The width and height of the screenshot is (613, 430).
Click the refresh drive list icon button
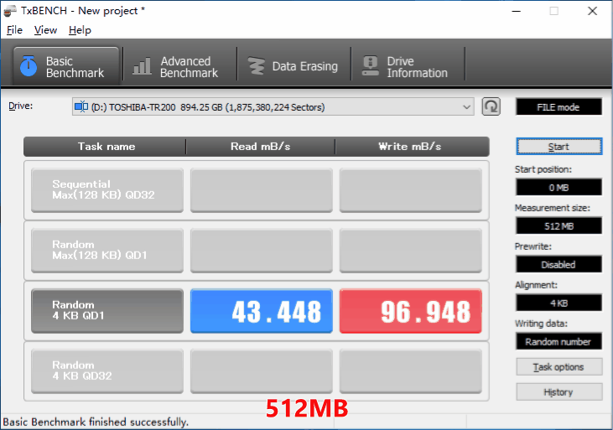[x=491, y=106]
